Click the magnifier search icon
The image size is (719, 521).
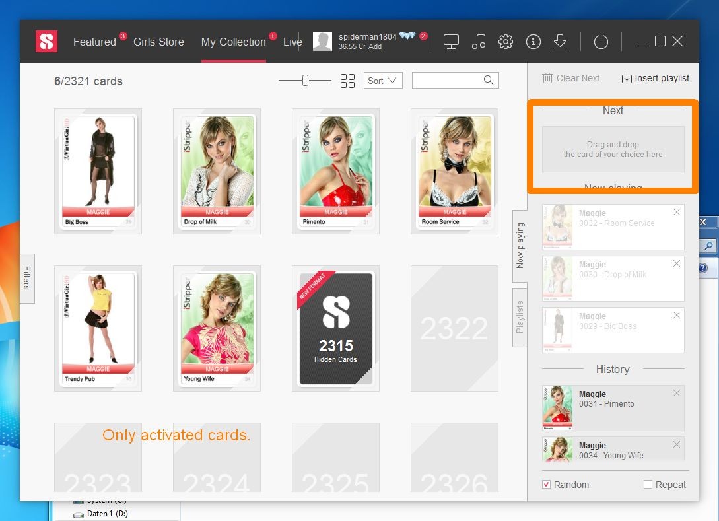489,81
